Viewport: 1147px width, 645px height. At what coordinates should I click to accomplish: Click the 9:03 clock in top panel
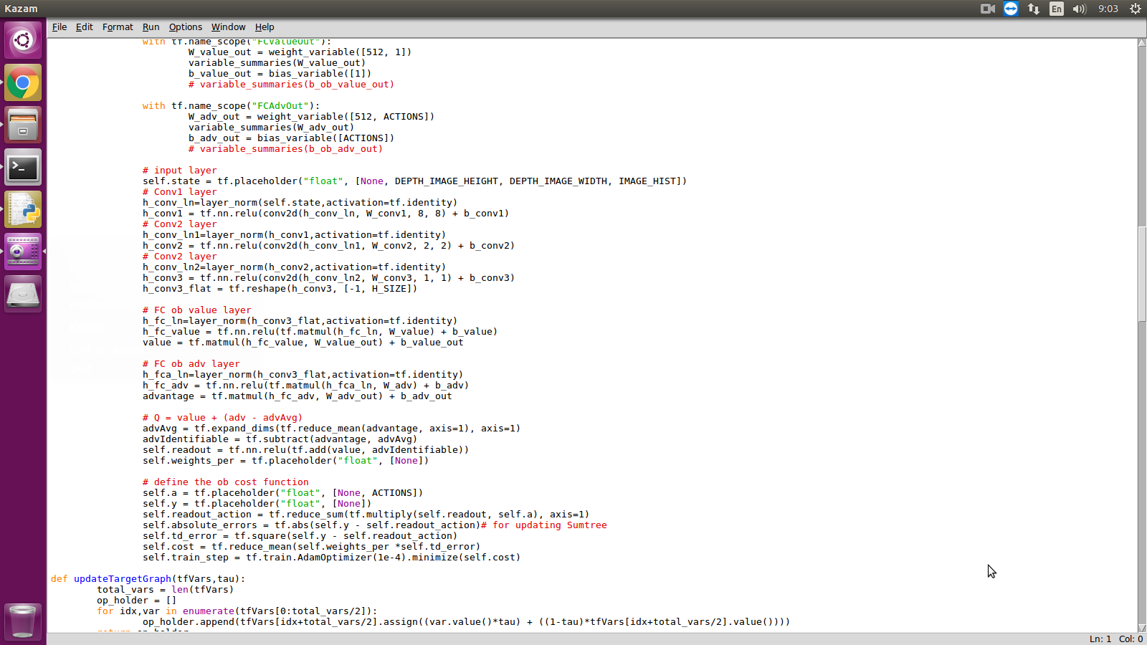tap(1108, 9)
